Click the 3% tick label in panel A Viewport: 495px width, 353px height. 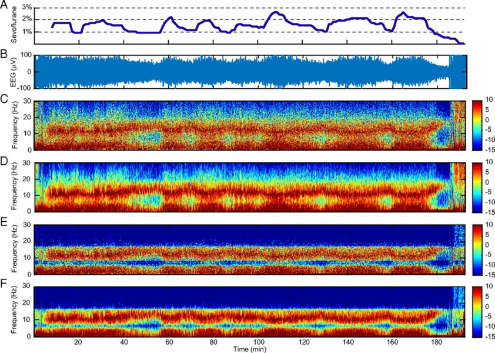click(x=28, y=8)
